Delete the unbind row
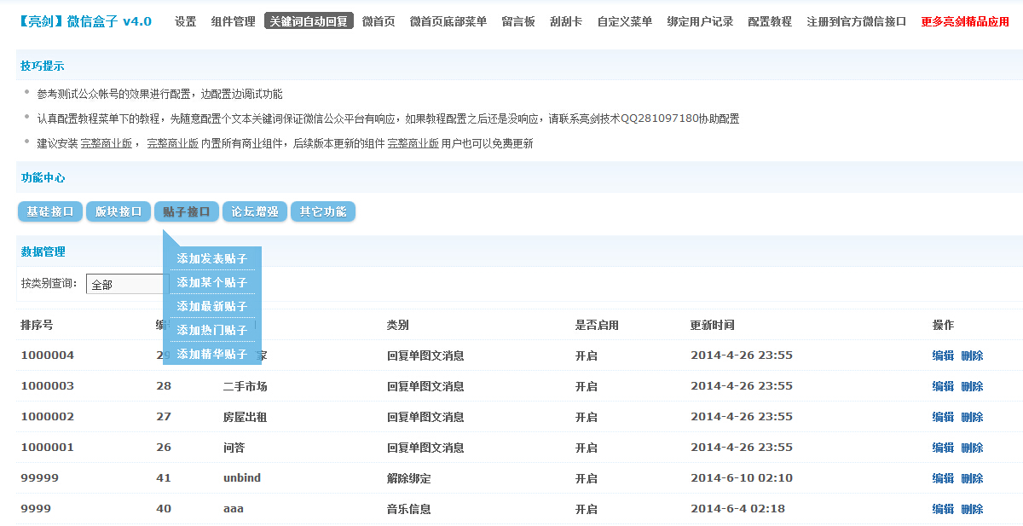Image resolution: width=1023 pixels, height=526 pixels. click(x=972, y=478)
